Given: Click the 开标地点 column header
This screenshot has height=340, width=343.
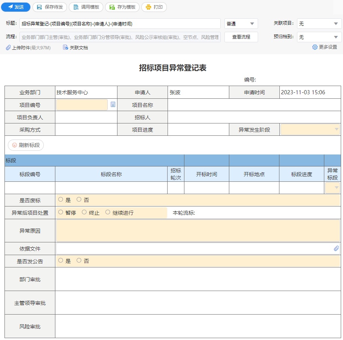Looking at the screenshot, I should pos(254,174).
